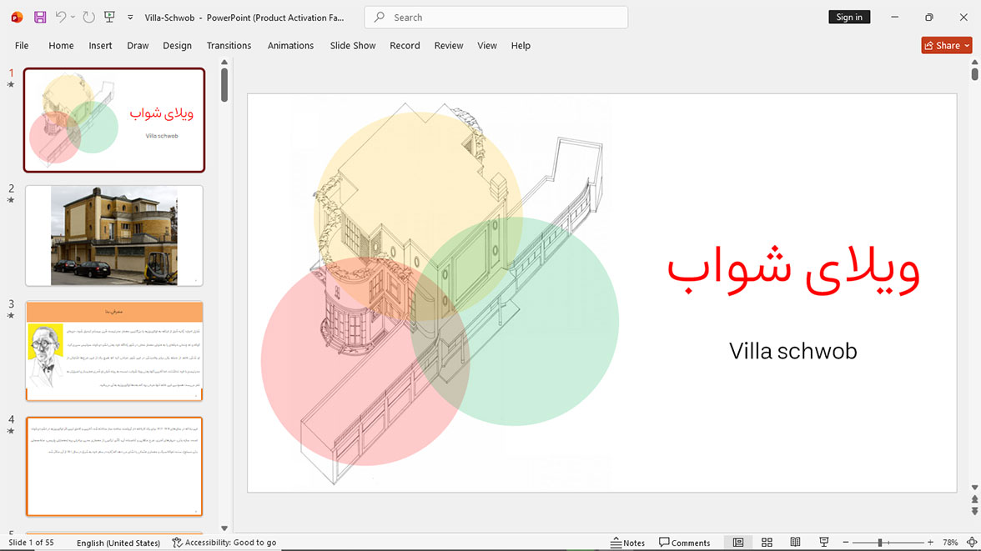This screenshot has height=551, width=981.
Task: Undo the last action
Action: tap(61, 17)
